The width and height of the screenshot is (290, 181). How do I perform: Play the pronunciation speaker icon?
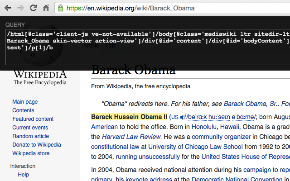point(183,117)
